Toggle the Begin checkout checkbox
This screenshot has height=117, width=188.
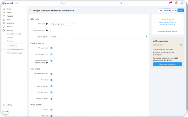tap(52, 92)
